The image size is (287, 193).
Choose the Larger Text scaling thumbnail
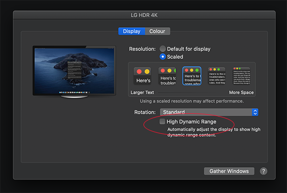pos(143,76)
